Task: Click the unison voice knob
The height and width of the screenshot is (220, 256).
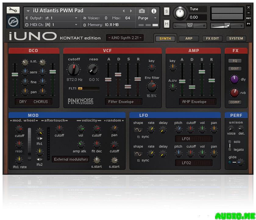Action: pyautogui.click(x=231, y=128)
